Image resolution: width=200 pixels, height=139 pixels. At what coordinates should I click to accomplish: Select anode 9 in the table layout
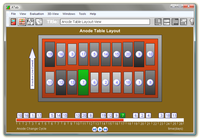139,54
